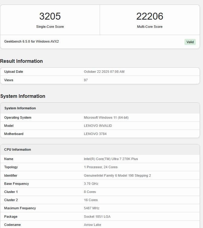Click the 5487 MHz maximum frequency value
Screen dimensions: 203x228
click(x=92, y=208)
